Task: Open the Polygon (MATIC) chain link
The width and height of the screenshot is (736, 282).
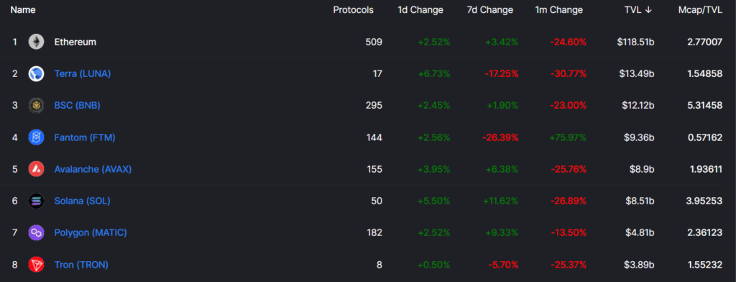Action: coord(91,232)
